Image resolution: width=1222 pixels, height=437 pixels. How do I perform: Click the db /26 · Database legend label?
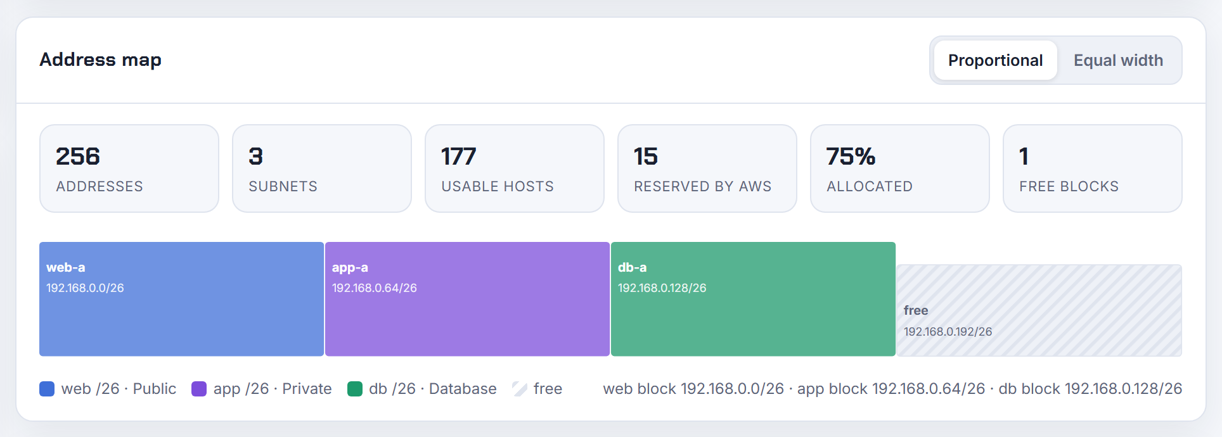click(x=433, y=389)
